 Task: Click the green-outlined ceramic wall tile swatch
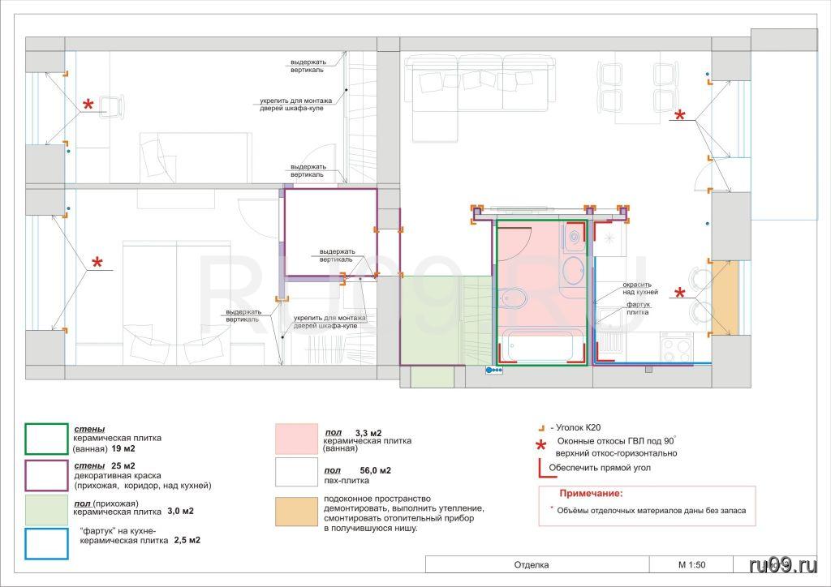point(45,439)
